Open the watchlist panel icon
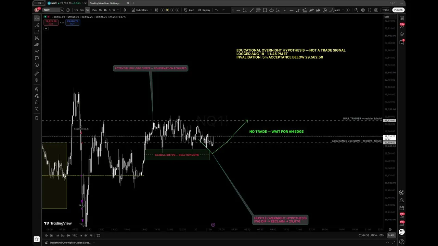This screenshot has height=246, width=438. pos(402,18)
